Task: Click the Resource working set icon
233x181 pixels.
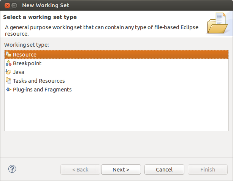Action: [x=8, y=54]
